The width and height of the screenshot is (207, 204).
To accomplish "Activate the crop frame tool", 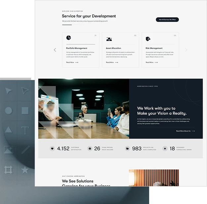I will coord(8,170).
